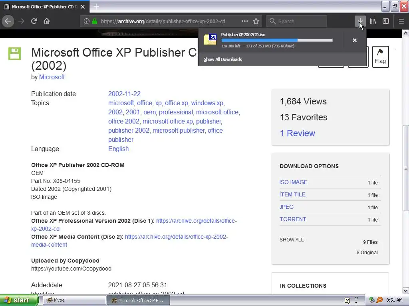Focus the browser Search box

pyautogui.click(x=297, y=22)
